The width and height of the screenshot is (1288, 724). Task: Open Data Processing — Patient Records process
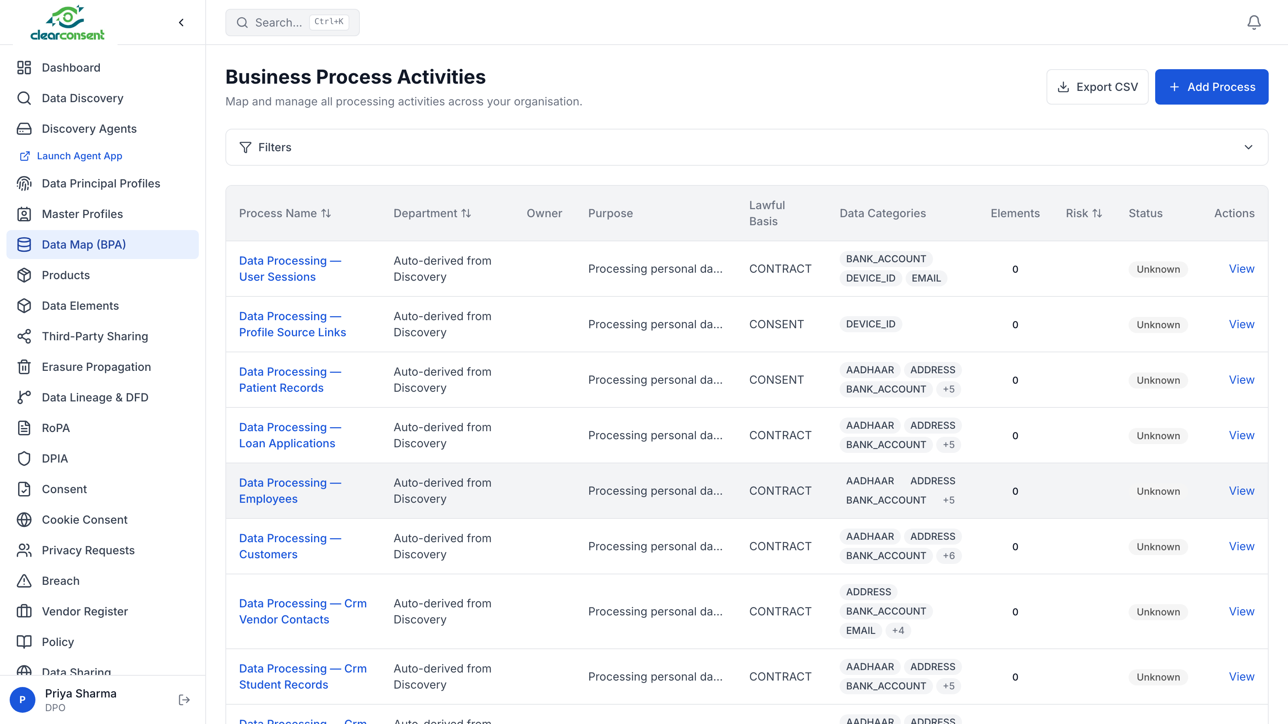coord(290,379)
